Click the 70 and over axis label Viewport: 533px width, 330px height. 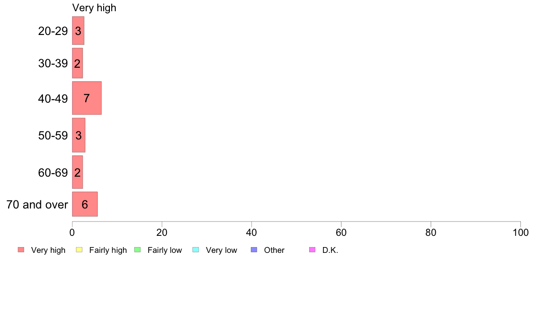coord(37,204)
